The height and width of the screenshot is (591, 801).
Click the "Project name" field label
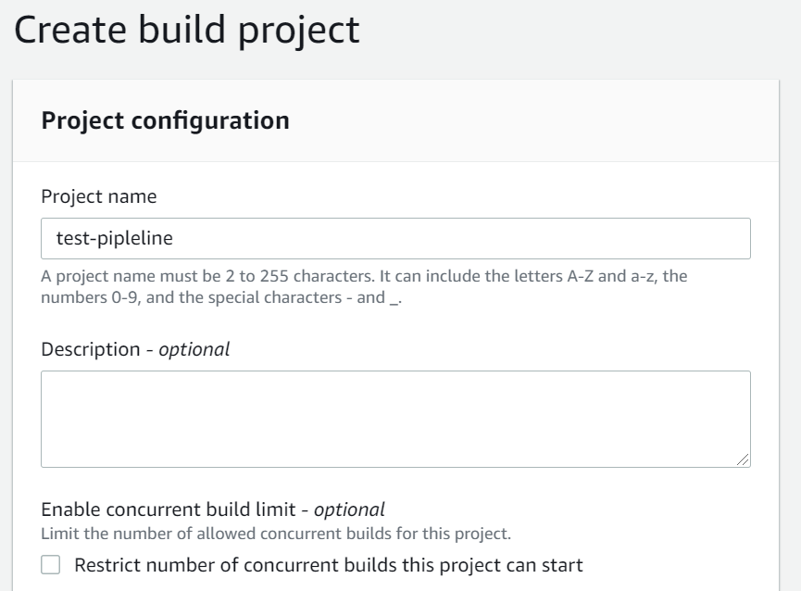(x=99, y=196)
